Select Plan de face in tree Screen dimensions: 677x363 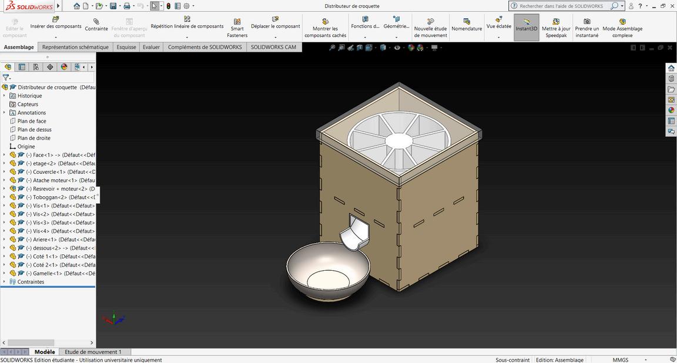coord(32,121)
